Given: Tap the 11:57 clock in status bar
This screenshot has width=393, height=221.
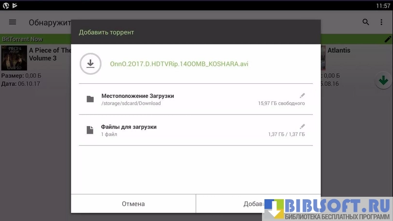Looking at the screenshot, I should [382, 6].
